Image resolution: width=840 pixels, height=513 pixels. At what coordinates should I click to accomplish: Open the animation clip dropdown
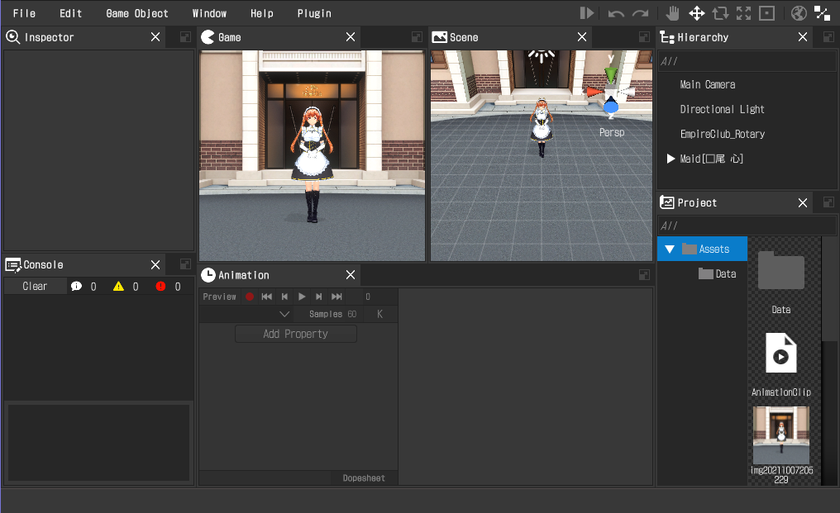click(284, 314)
